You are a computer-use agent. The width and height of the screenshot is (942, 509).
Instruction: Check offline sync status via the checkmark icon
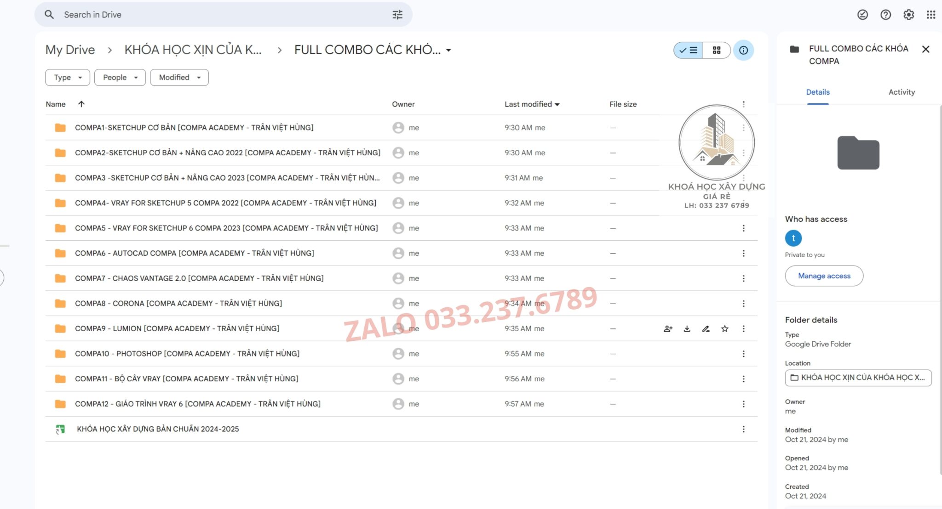pos(862,14)
